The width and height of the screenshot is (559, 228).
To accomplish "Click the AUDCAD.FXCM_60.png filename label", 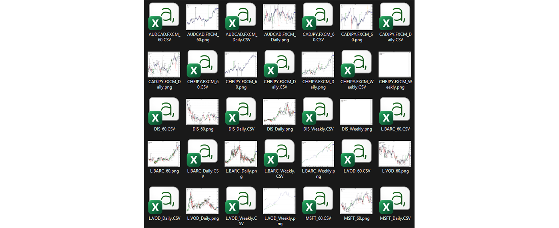I will pos(202,37).
